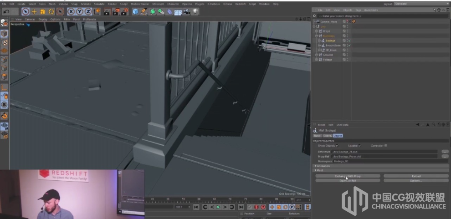This screenshot has height=219, width=451.
Task: Expand the Brownstone XRef object
Action: pyautogui.click(x=319, y=46)
